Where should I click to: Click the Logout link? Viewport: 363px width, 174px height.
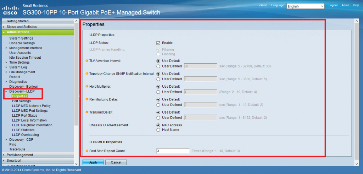coord(333,5)
